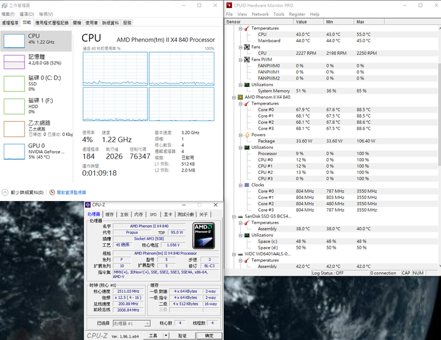This screenshot has height=340, width=441.
Task: Open the Register menu in HWMonitor PRO
Action: coord(297,14)
